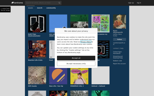Click the Pout album title
The image size is (154, 96).
coord(51,60)
